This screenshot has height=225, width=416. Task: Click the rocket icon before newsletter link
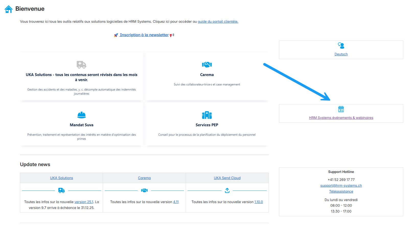point(116,35)
